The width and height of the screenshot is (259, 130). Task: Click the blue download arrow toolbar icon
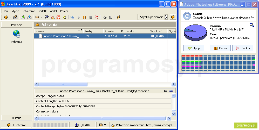(x=29, y=17)
